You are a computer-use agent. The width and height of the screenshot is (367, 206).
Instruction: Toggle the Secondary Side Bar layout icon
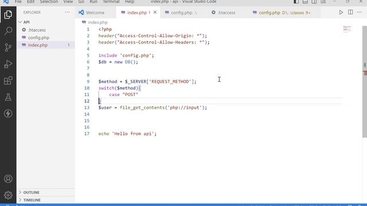(x=314, y=2)
